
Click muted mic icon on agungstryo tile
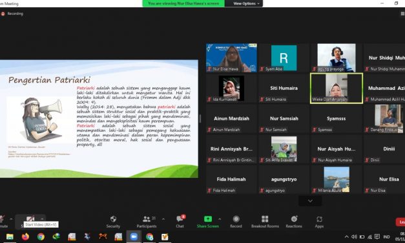[x=262, y=191]
